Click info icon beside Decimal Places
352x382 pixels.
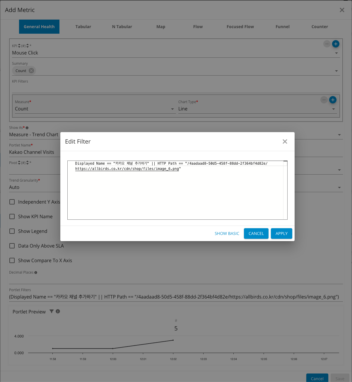(x=36, y=272)
